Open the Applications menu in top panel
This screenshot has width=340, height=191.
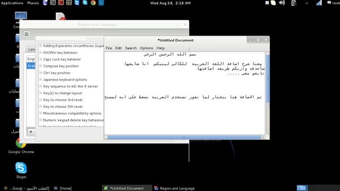(x=12, y=3)
